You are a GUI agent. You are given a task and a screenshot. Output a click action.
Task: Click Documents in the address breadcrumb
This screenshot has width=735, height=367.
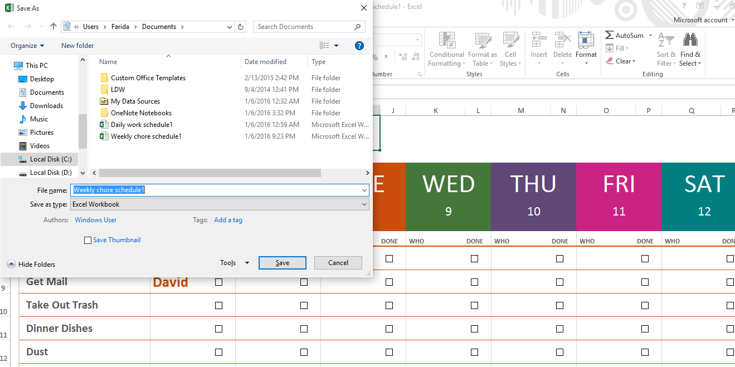click(159, 27)
